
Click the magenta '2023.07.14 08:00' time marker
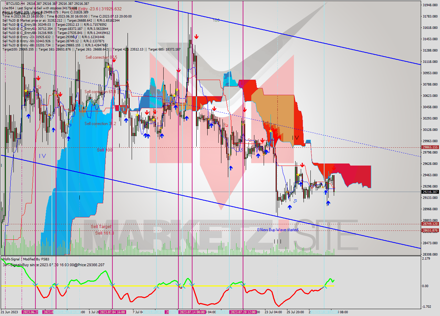pyautogui.click(x=192, y=312)
